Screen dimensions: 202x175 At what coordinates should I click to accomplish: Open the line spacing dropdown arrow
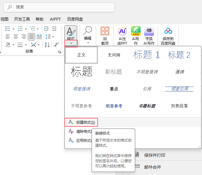pos(53,37)
